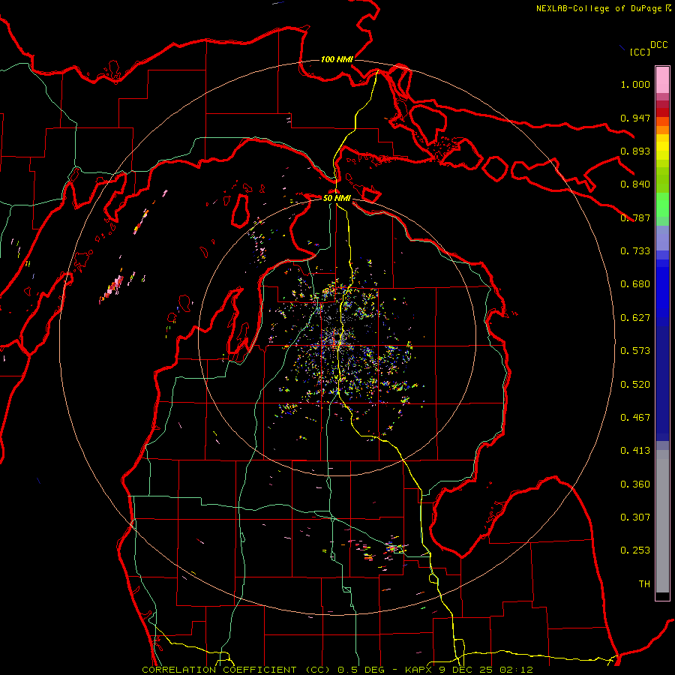The image size is (675, 675).
Task: Click the pink echo streak over Lake Michigan
Action: point(112,287)
